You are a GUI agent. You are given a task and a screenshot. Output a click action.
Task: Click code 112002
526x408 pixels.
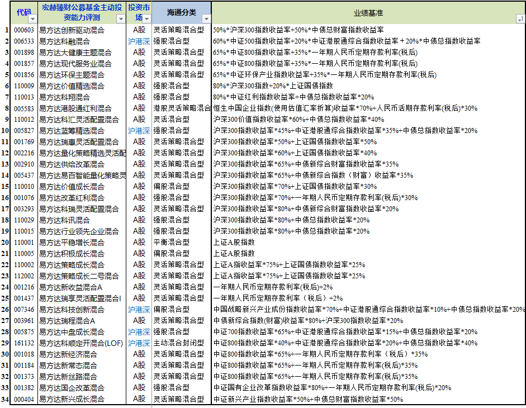point(24,276)
